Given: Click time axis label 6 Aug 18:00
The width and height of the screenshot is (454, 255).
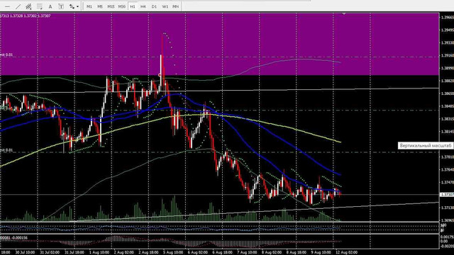Looking at the screenshot, I should [x=222, y=252].
